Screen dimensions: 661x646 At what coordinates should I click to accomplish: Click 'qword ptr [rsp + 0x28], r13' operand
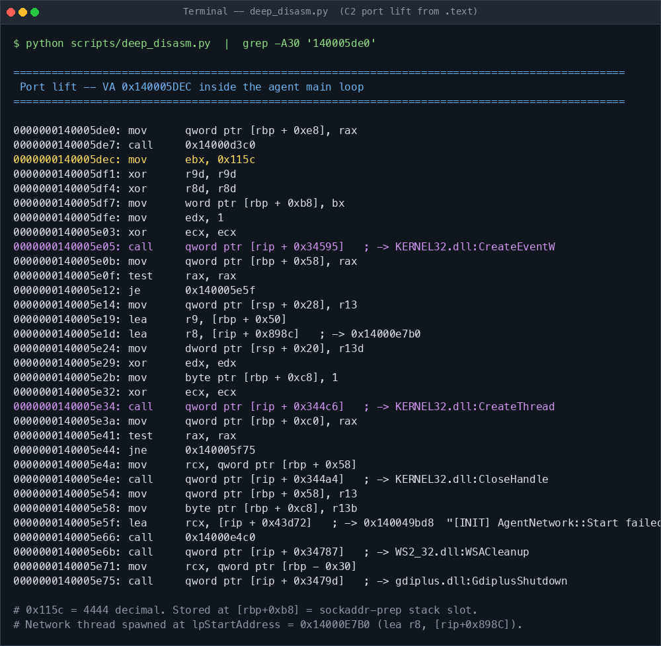pyautogui.click(x=271, y=305)
